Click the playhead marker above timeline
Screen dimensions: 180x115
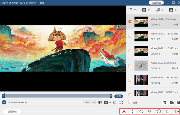[x=5, y=93]
